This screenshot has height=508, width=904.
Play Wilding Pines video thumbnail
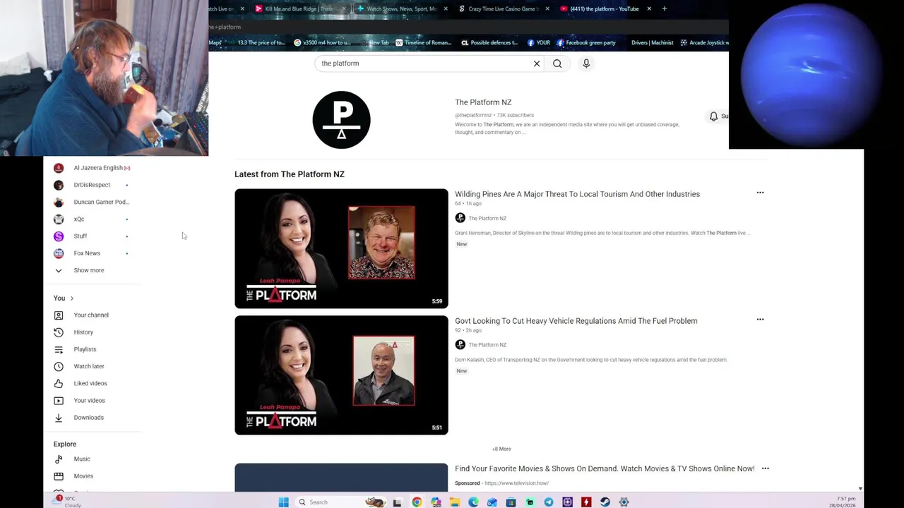pos(341,248)
